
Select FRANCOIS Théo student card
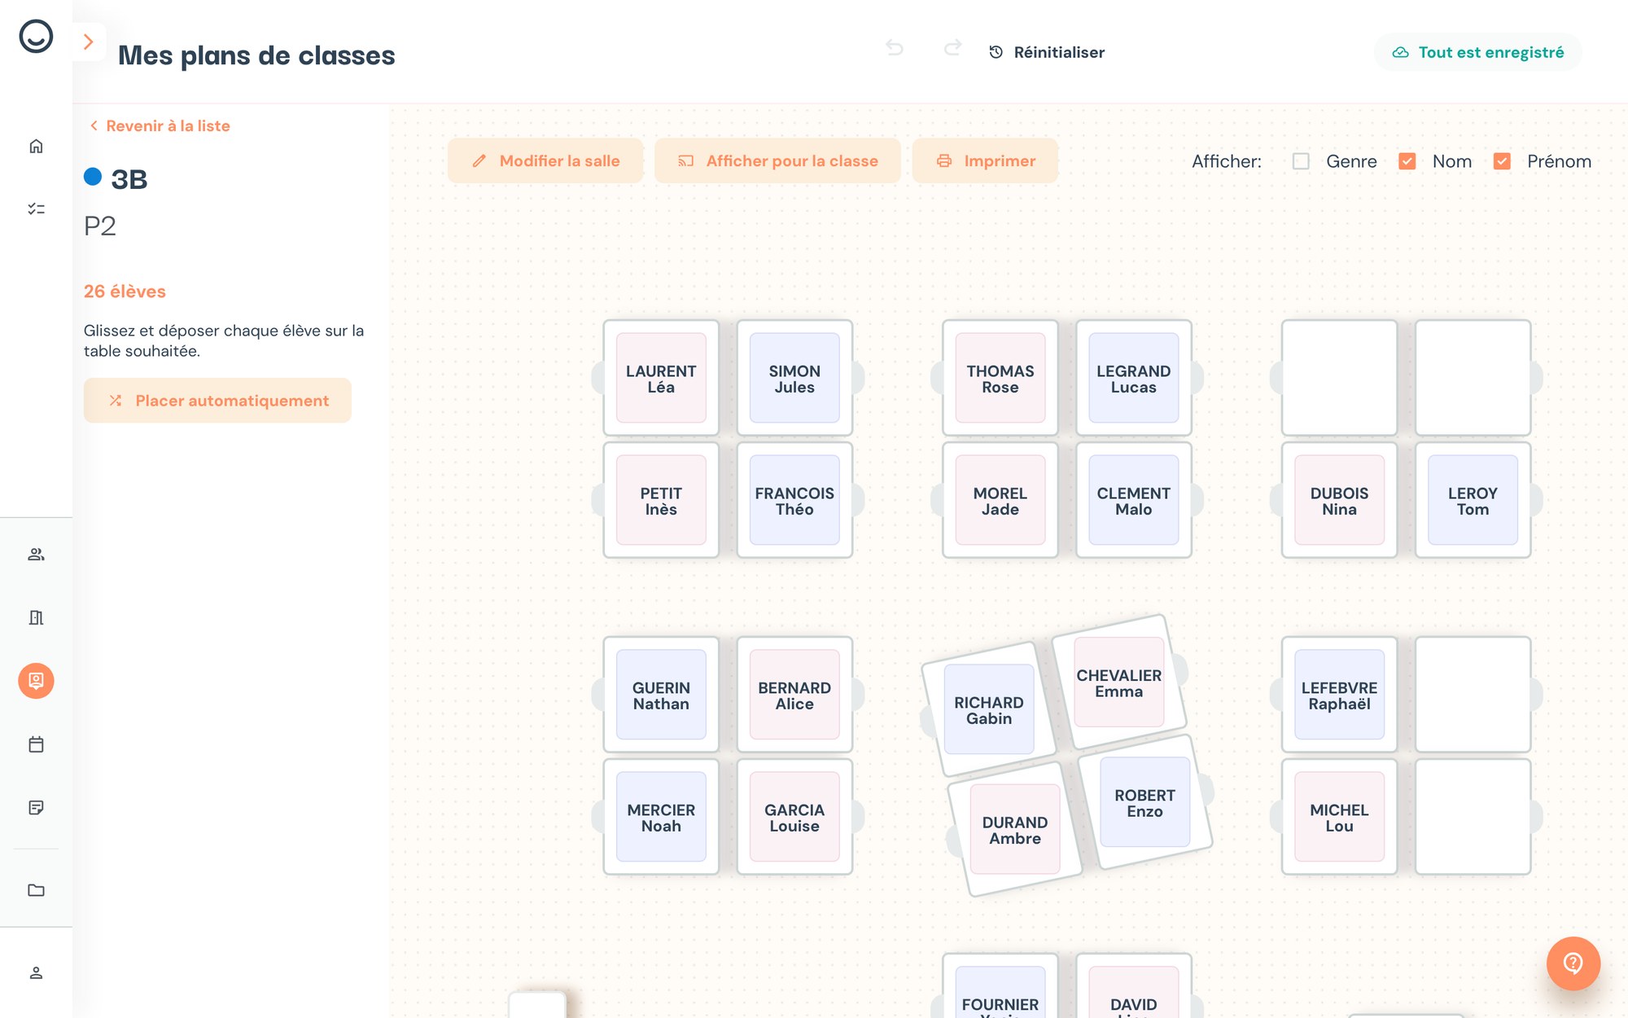[794, 500]
